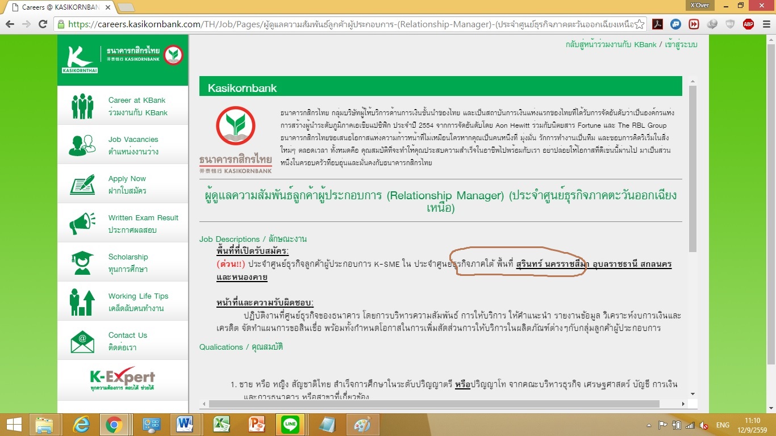
Task: Open the Chrome hamburger menu
Action: [765, 24]
